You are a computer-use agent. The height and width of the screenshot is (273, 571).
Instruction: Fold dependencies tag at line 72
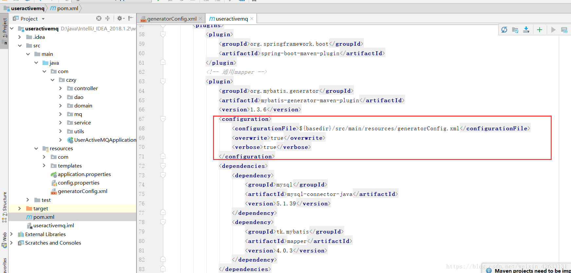(163, 166)
